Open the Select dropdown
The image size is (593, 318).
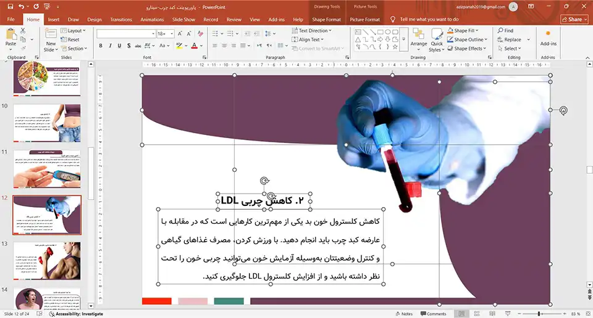tap(510, 48)
